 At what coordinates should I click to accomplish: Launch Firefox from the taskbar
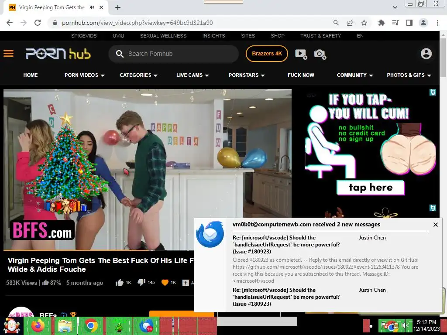click(38, 326)
